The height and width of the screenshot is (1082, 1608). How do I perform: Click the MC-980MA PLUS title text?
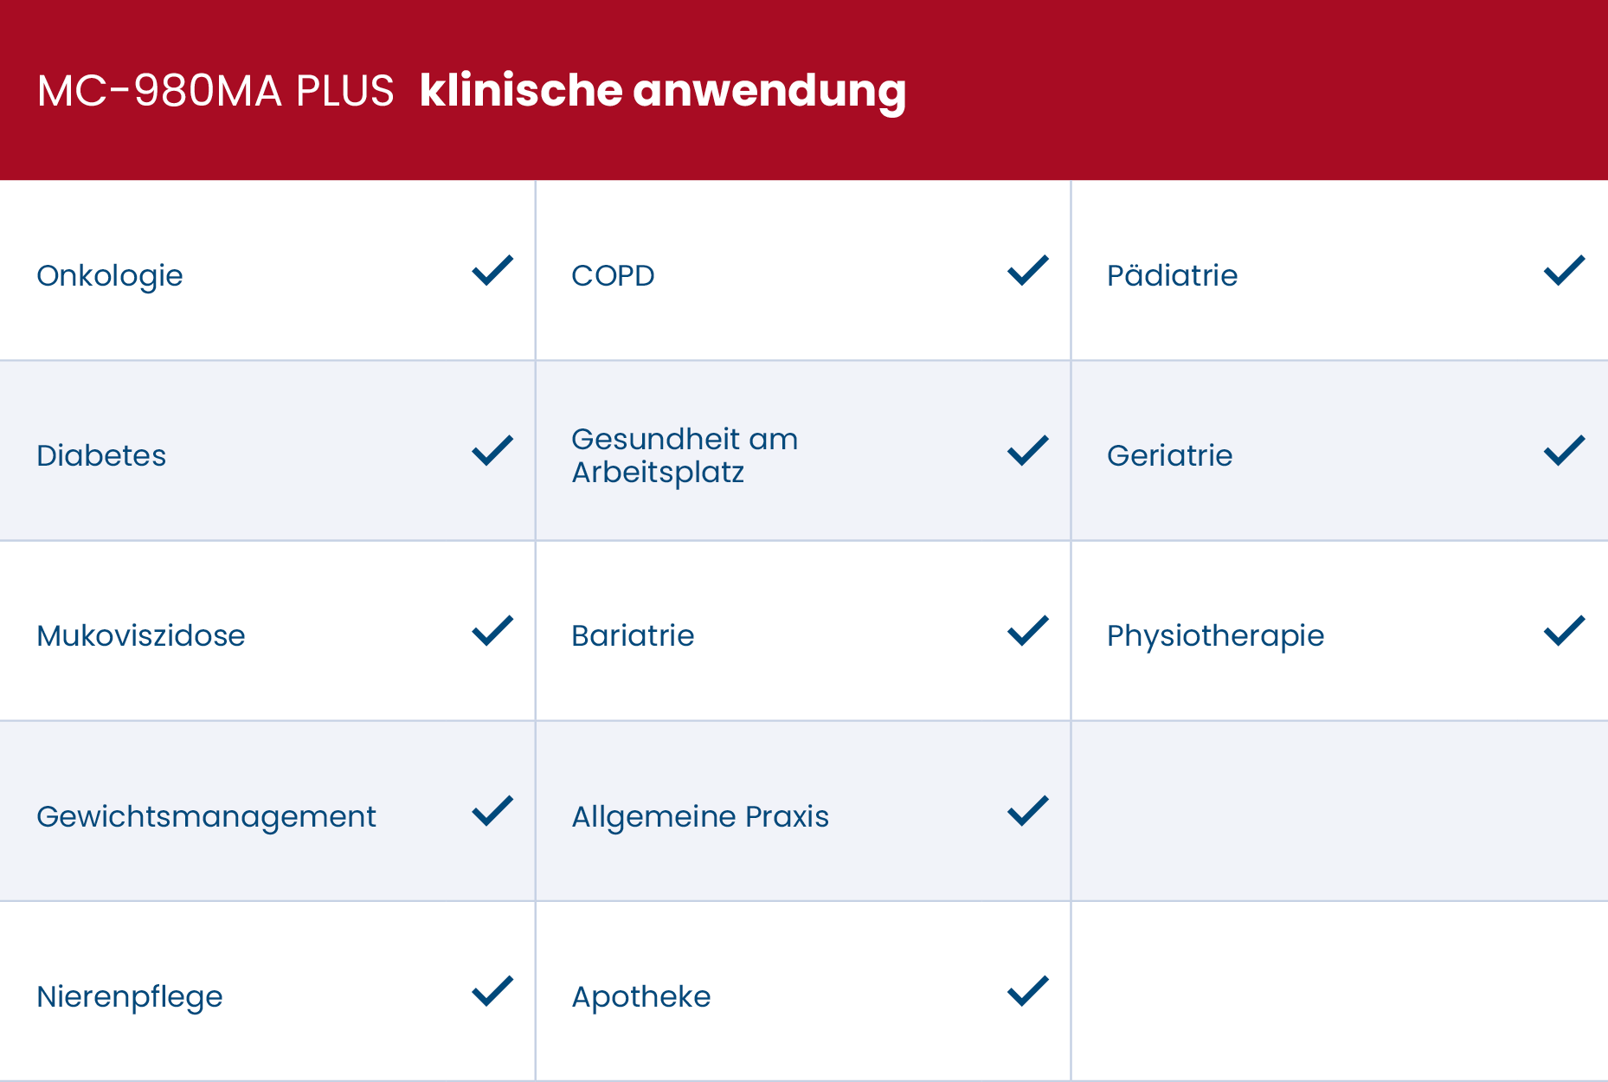(x=215, y=91)
